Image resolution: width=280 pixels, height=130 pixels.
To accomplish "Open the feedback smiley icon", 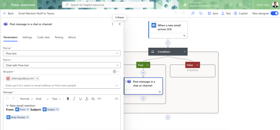I will click(231, 5).
